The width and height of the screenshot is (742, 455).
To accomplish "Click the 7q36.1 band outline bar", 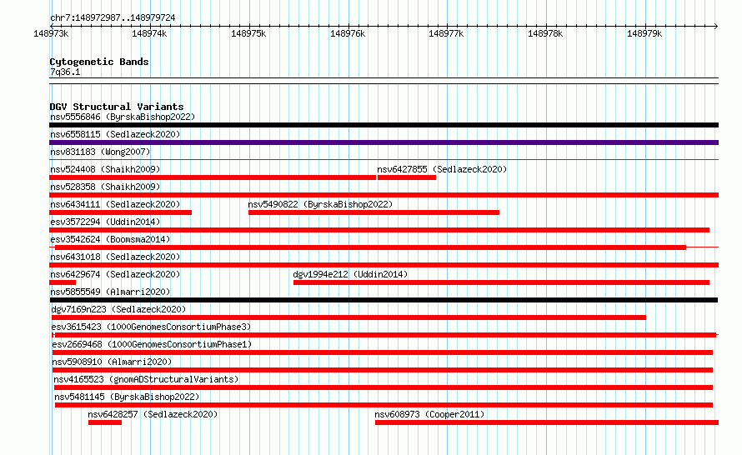I will (x=384, y=81).
